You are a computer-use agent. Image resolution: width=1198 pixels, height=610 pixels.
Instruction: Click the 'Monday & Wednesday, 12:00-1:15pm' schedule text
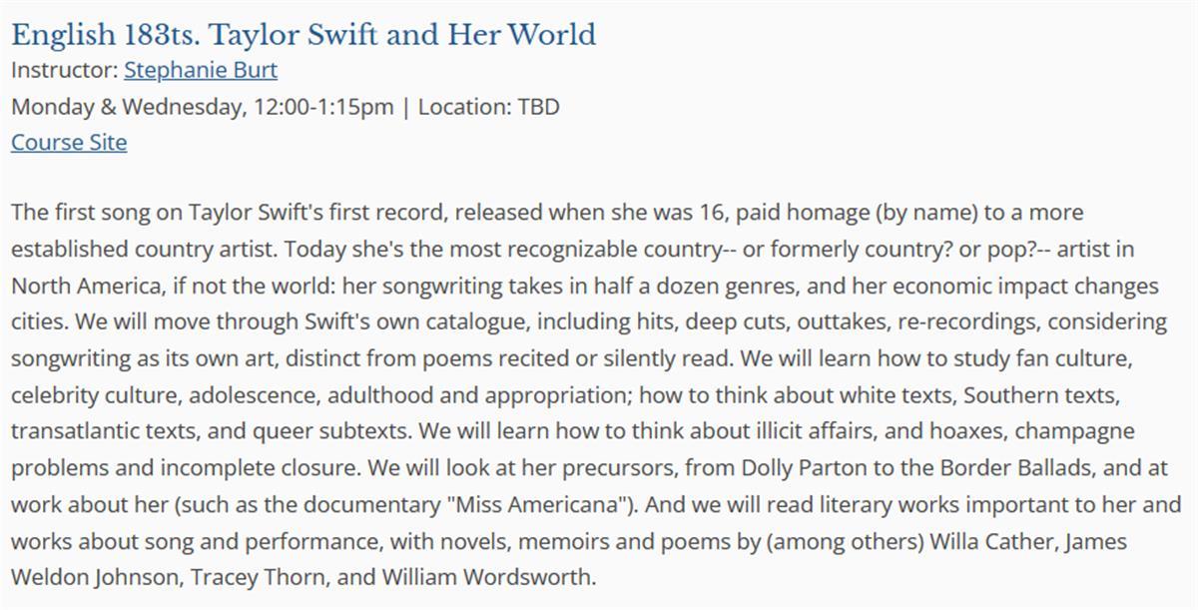tap(203, 106)
